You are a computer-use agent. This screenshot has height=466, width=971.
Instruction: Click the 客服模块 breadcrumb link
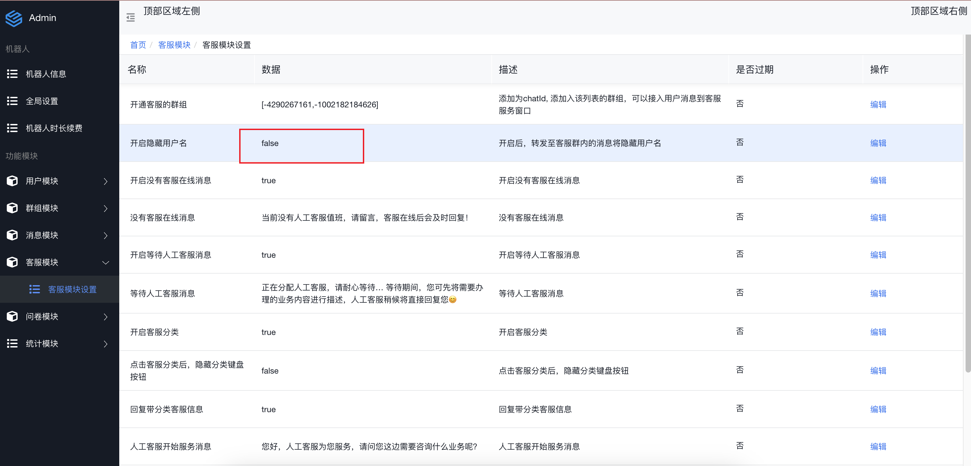(x=174, y=45)
